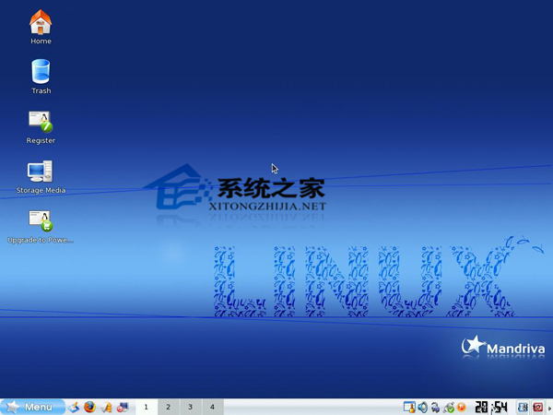Open the volume speaker icon in tray
The image size is (553, 415).
tap(422, 407)
